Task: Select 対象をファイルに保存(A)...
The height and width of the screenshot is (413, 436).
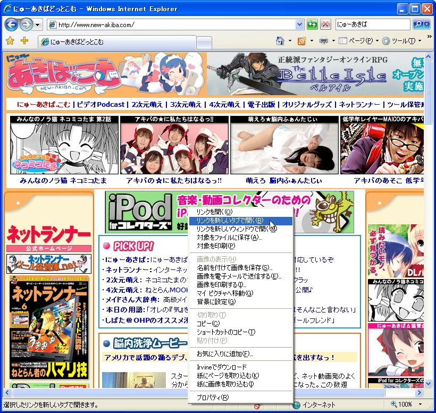Action: coord(241,238)
